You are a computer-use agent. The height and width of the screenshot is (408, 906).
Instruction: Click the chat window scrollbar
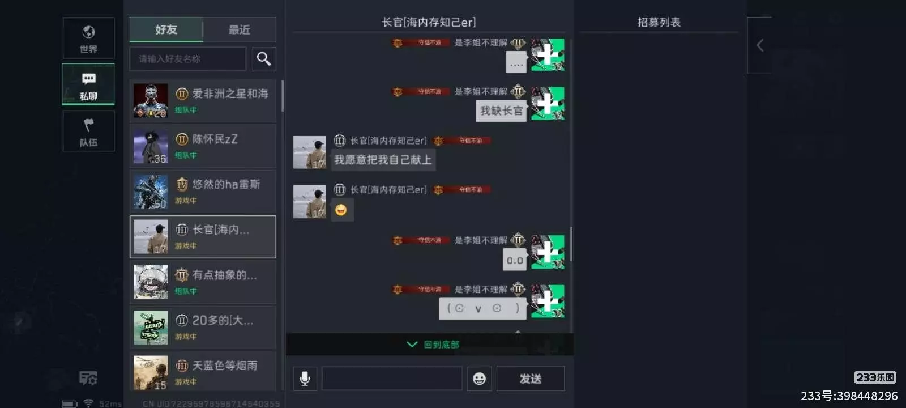click(x=571, y=244)
